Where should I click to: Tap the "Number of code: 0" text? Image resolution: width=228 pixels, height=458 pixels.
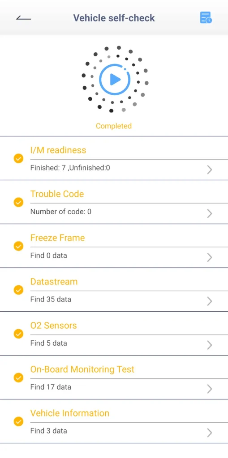pos(61,212)
